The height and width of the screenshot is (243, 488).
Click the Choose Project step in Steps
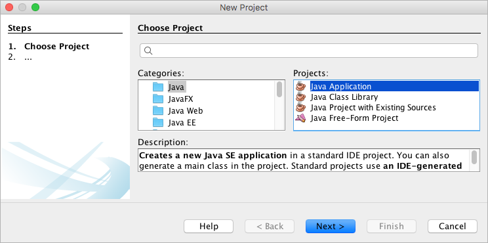click(56, 47)
